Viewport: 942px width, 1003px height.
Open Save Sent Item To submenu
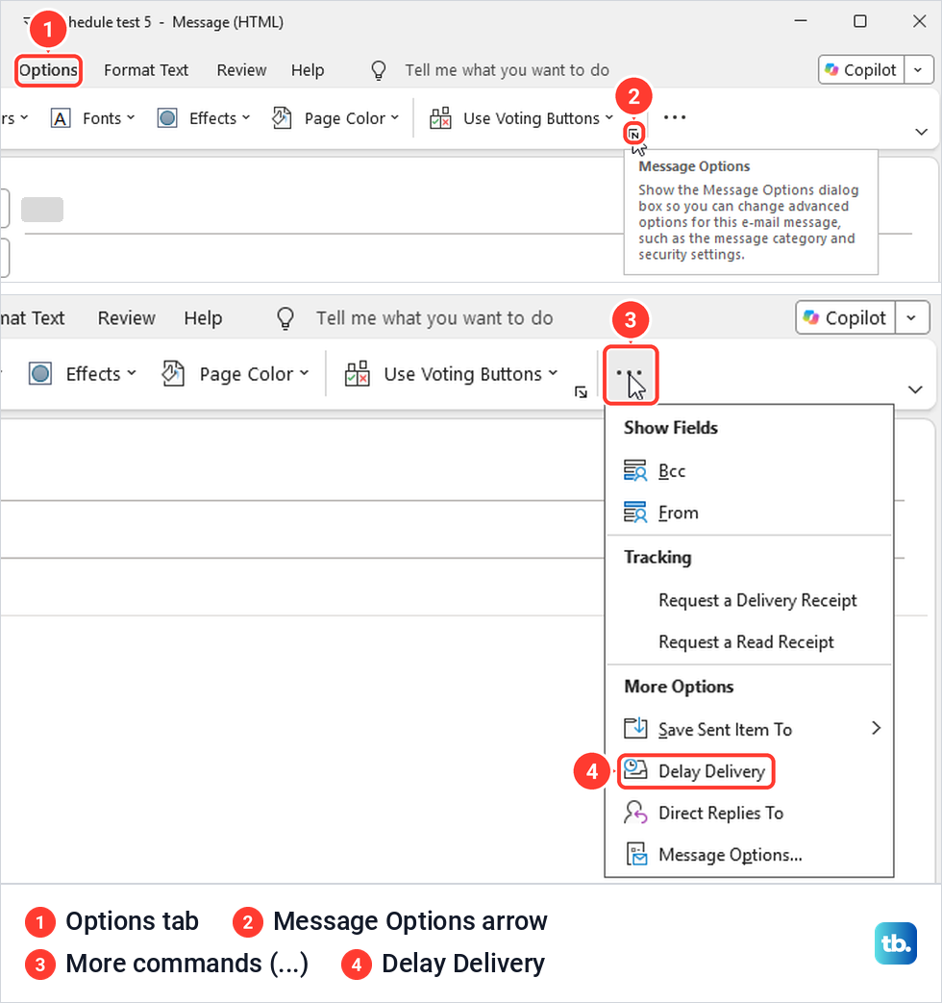(x=749, y=729)
